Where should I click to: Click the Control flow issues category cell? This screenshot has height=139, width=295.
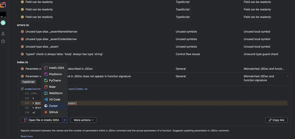(188, 54)
